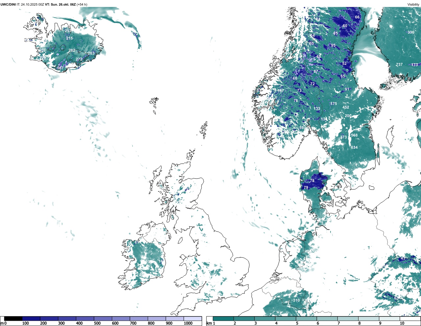Click the '263' visibility value over Iceland
Viewport: 421px width, 326px height.
[91, 53]
